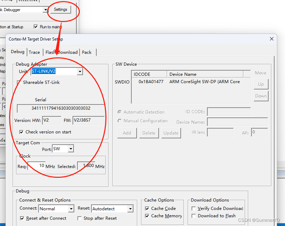Select the Device Name column header

205,74
